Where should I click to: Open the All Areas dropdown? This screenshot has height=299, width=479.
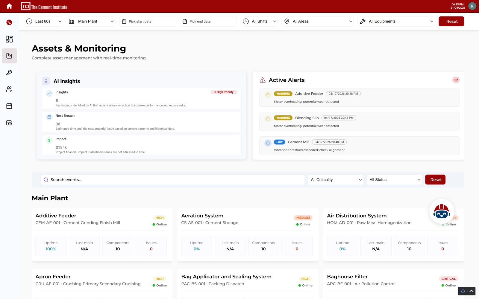pos(318,21)
